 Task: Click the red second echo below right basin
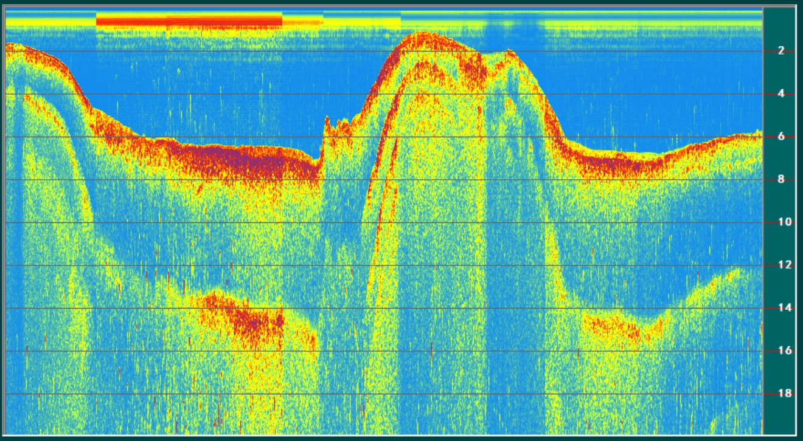(x=614, y=328)
